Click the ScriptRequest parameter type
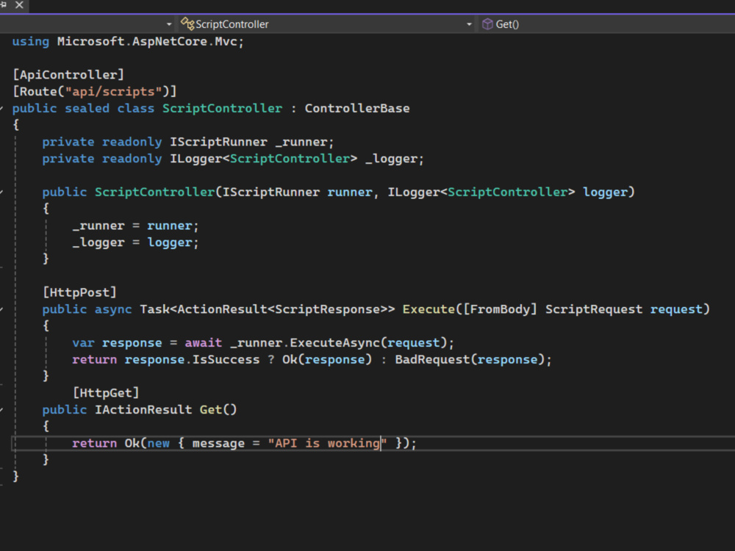 (x=594, y=309)
